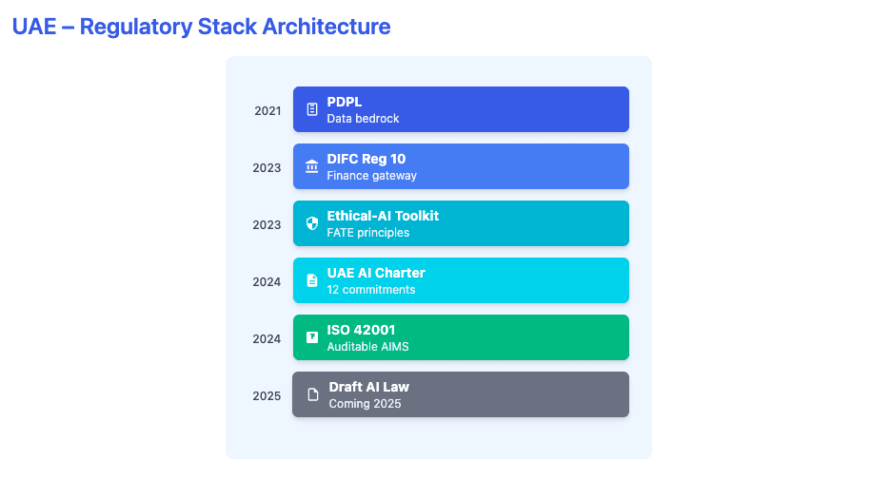Click the 2025 year label
This screenshot has width=871, height=479.
267,396
